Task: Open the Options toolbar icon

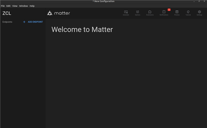Action: coord(137,12)
